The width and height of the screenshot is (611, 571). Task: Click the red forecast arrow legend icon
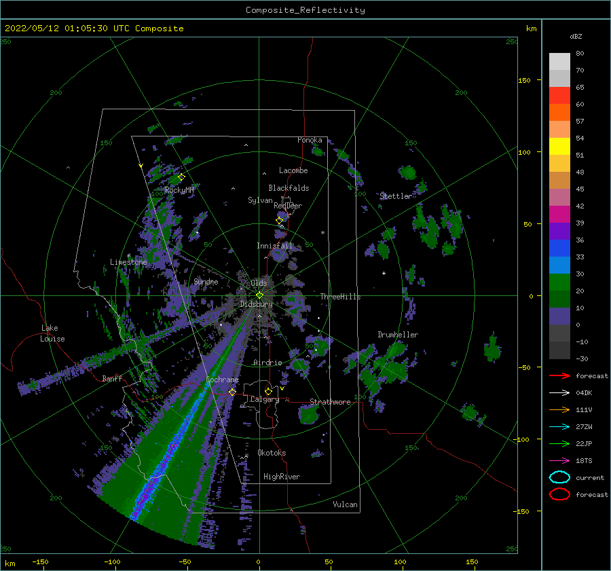click(x=559, y=375)
